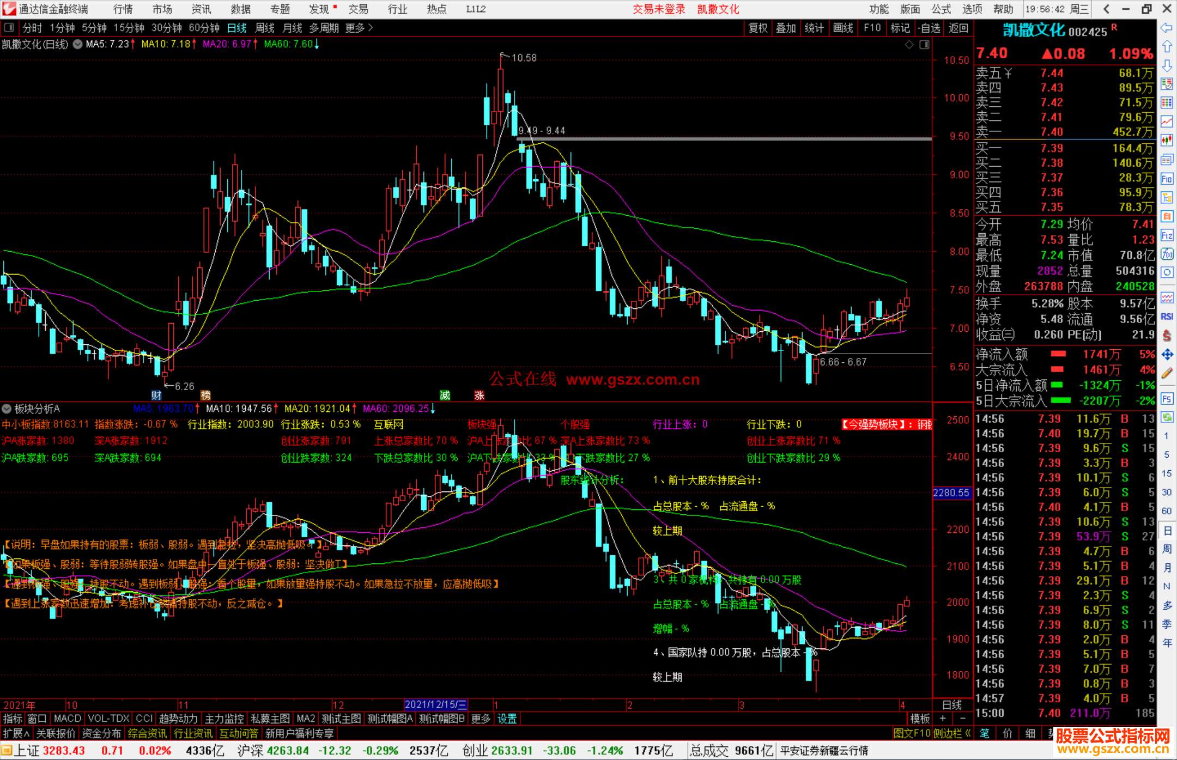The width and height of the screenshot is (1177, 760).
Task: Toggle the diamond icon at chart top-right
Action: 909,45
